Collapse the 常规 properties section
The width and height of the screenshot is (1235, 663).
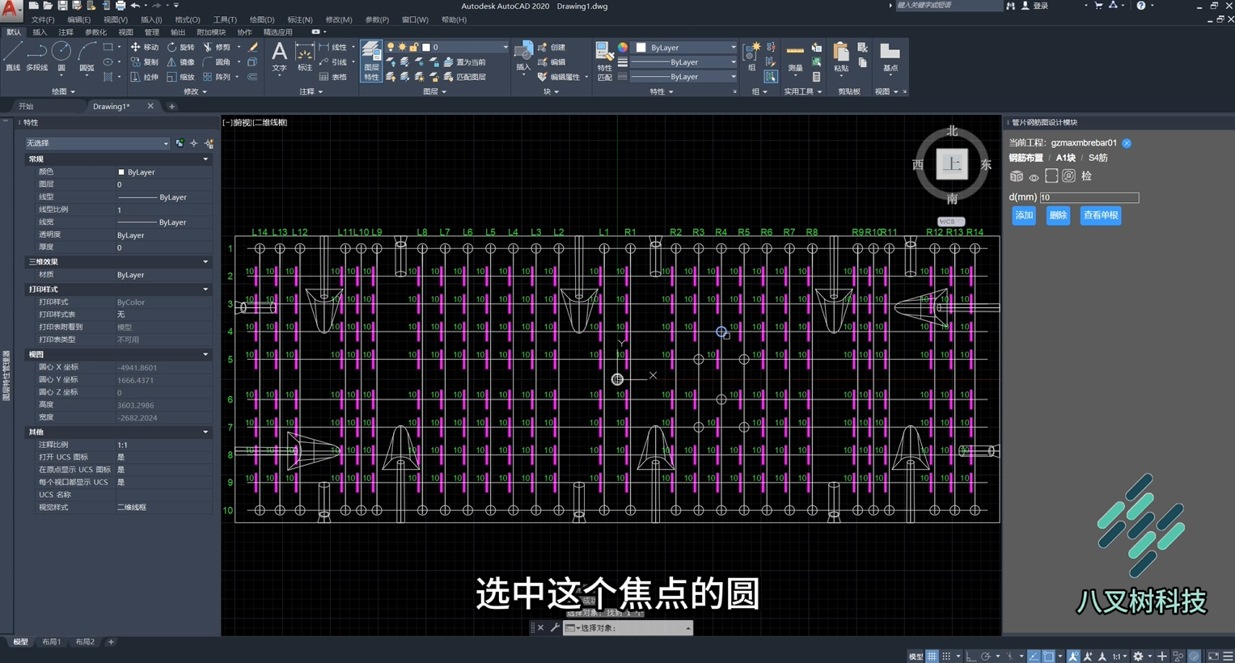point(205,159)
